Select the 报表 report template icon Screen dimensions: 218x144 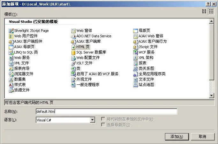(x=135, y=63)
